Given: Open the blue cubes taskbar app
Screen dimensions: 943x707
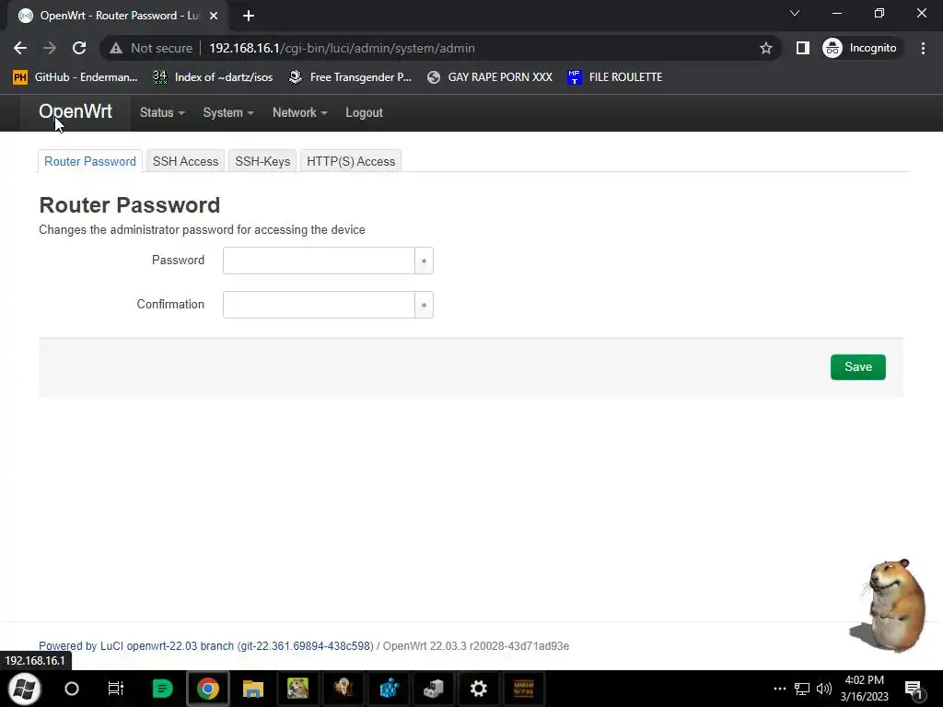Looking at the screenshot, I should click(x=390, y=689).
